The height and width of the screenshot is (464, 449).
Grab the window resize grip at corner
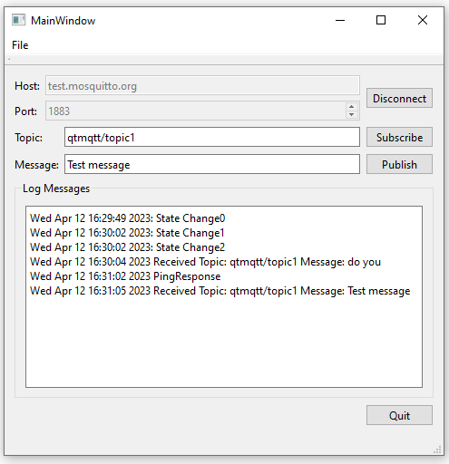coord(437,449)
